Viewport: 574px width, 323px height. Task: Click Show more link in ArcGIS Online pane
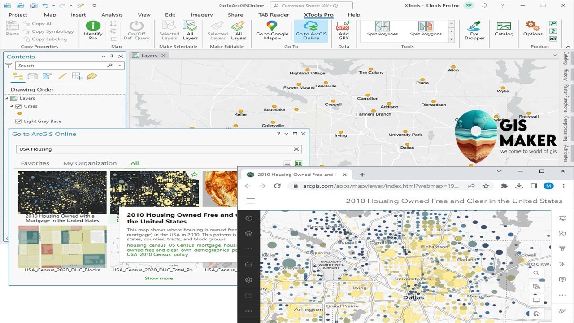tap(159, 278)
